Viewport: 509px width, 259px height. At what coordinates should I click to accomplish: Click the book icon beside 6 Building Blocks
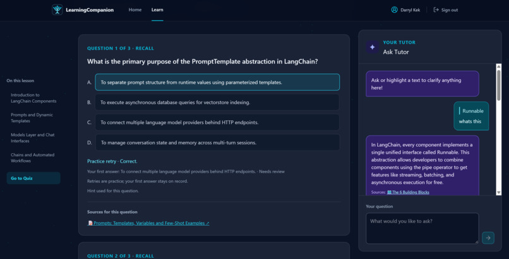pos(389,192)
